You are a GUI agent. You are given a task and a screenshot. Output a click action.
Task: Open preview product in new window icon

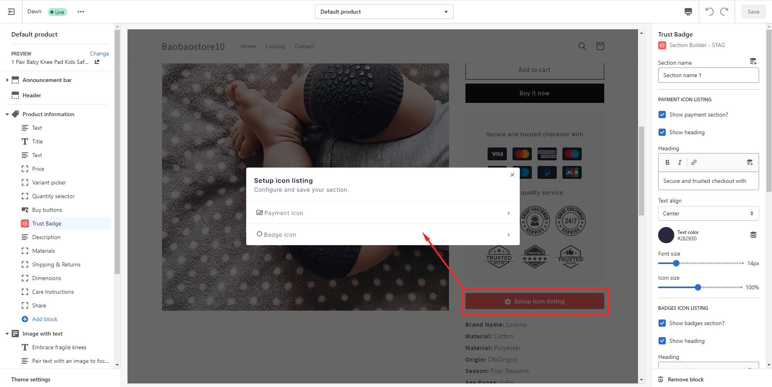pyautogui.click(x=97, y=62)
